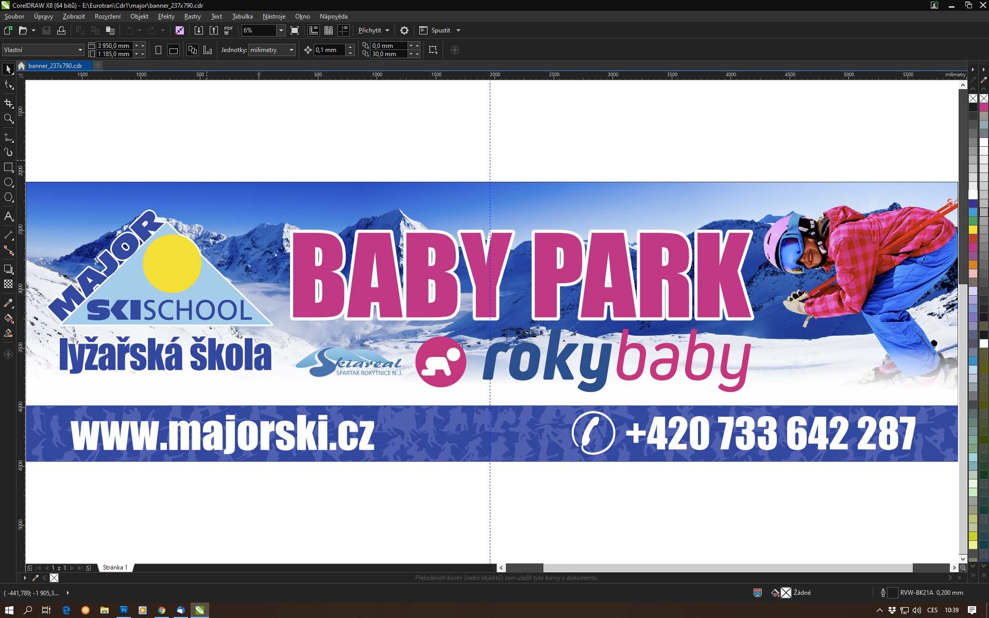Open the Vlastní page size dropdown
Viewport: 989px width, 618px height.
click(80, 50)
